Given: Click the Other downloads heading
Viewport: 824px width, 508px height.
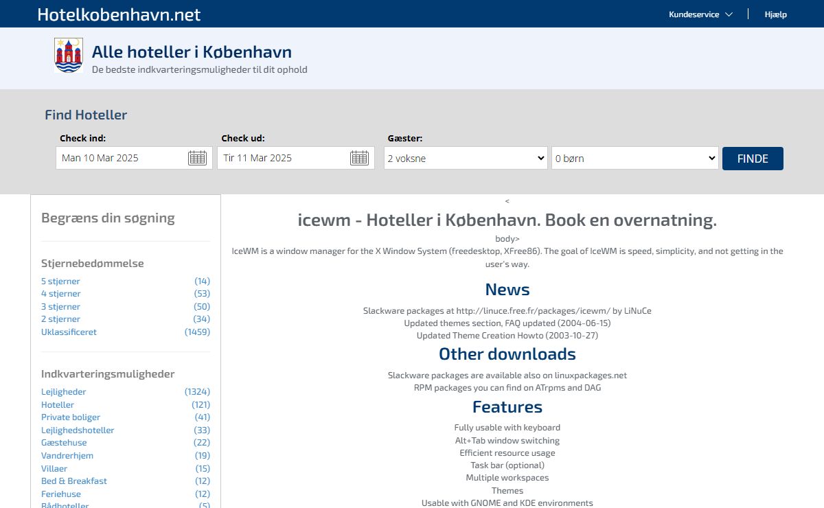Looking at the screenshot, I should click(507, 354).
